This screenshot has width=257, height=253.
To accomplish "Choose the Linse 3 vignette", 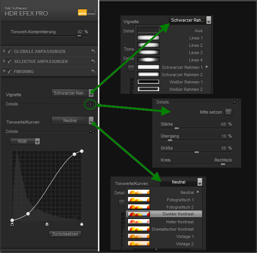I will tap(173, 53).
